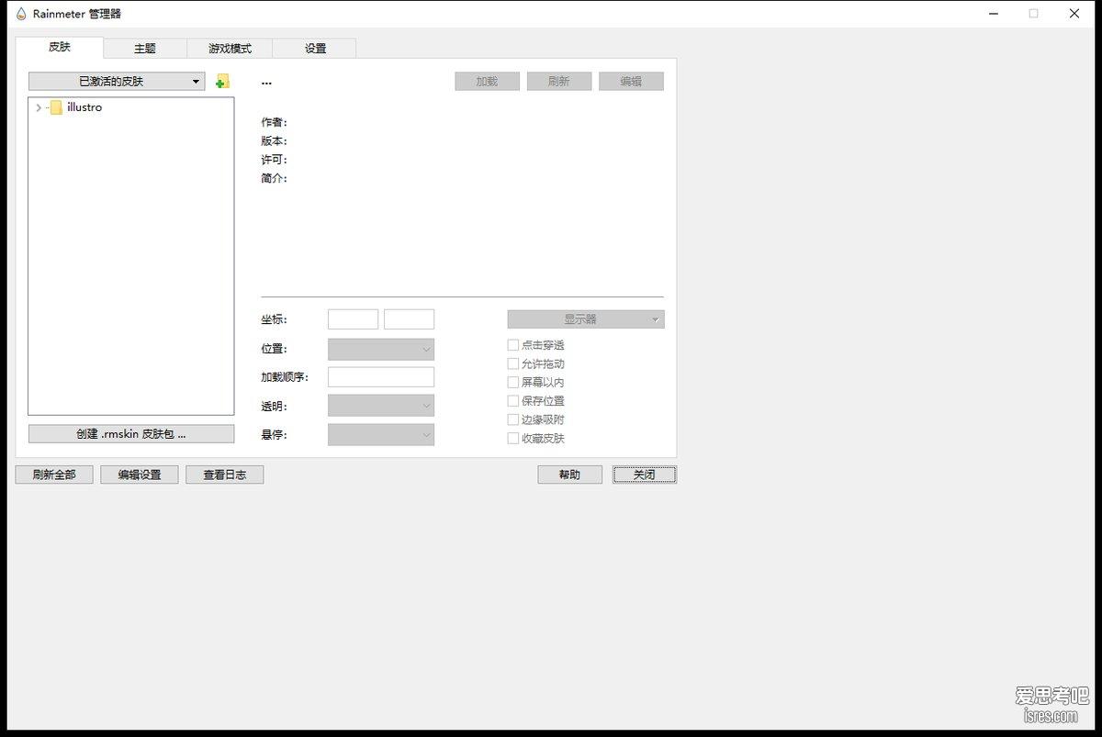1102x737 pixels.
Task: Click the 查看日志 button
Action: 225,475
